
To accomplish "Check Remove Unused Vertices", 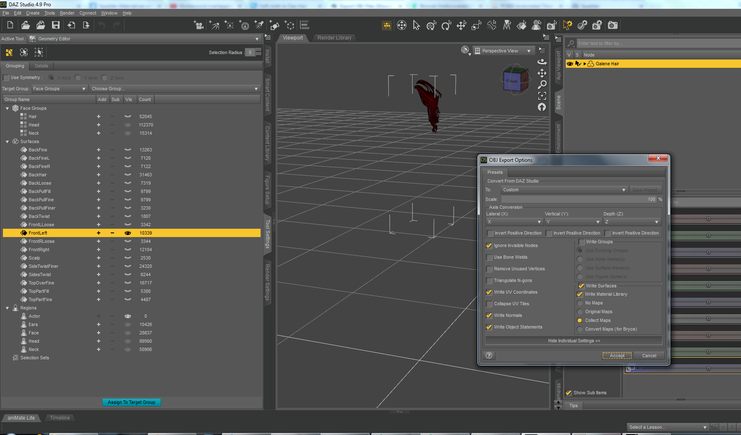I will click(x=490, y=269).
